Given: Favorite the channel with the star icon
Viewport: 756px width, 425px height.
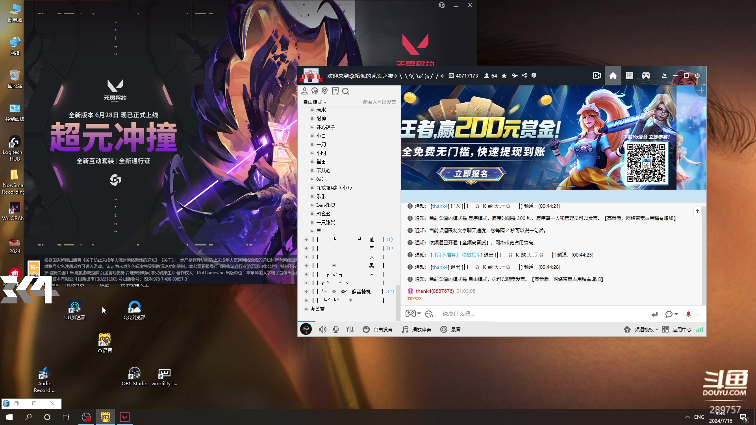Looking at the screenshot, I should tap(504, 76).
